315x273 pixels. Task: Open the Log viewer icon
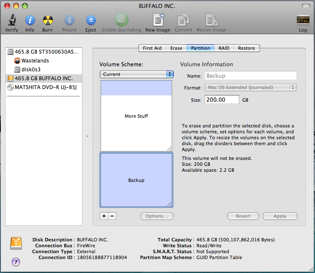(303, 20)
